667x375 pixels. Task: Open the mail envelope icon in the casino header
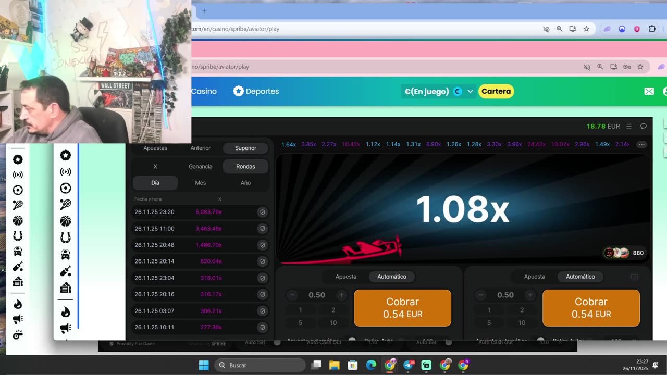click(x=649, y=91)
